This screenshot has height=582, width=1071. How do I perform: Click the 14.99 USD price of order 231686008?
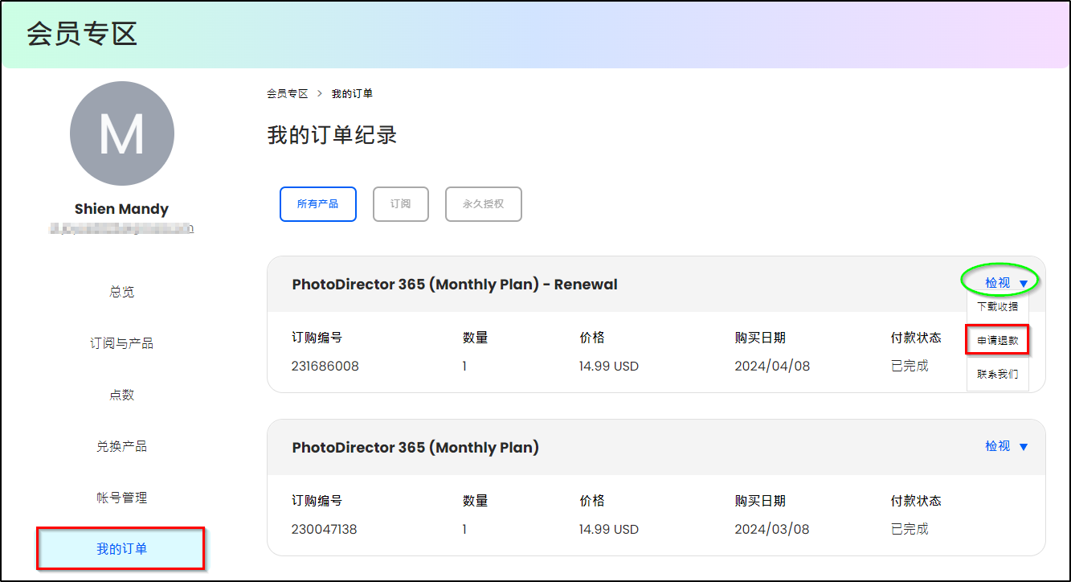pyautogui.click(x=609, y=367)
